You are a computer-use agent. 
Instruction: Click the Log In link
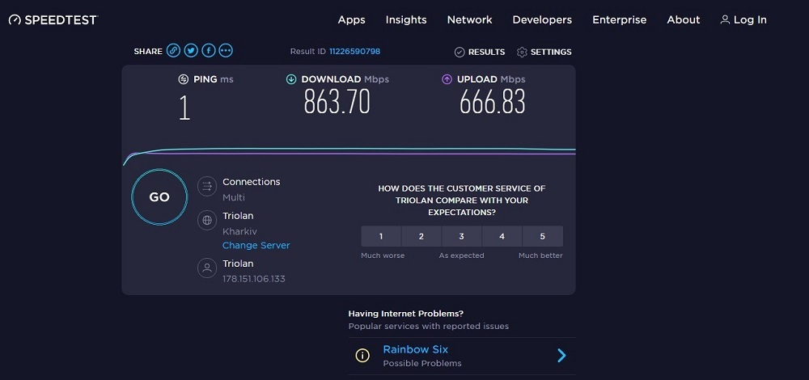tap(743, 19)
